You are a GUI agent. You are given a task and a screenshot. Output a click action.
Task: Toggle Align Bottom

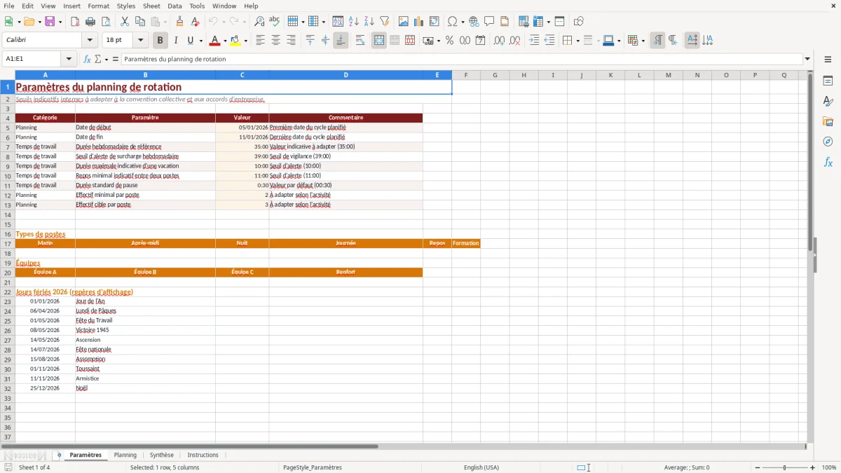point(341,41)
